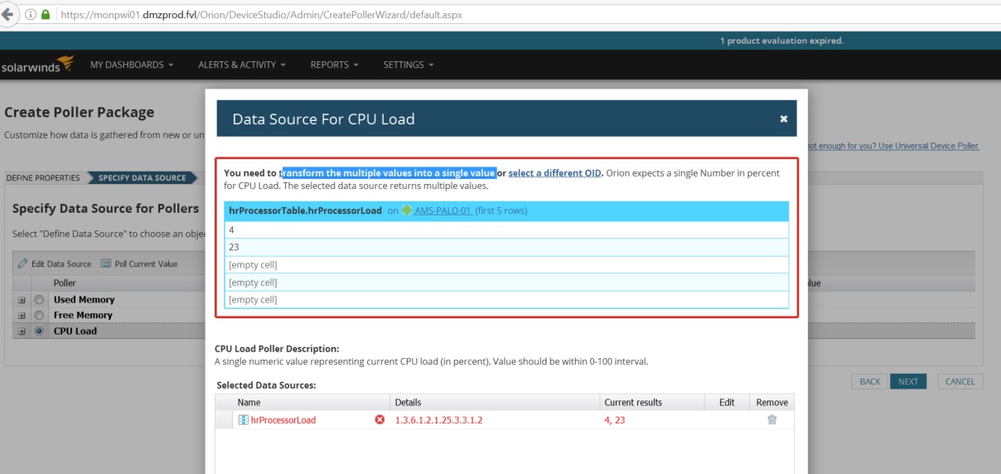Select the Free Memory radio button

[39, 316]
